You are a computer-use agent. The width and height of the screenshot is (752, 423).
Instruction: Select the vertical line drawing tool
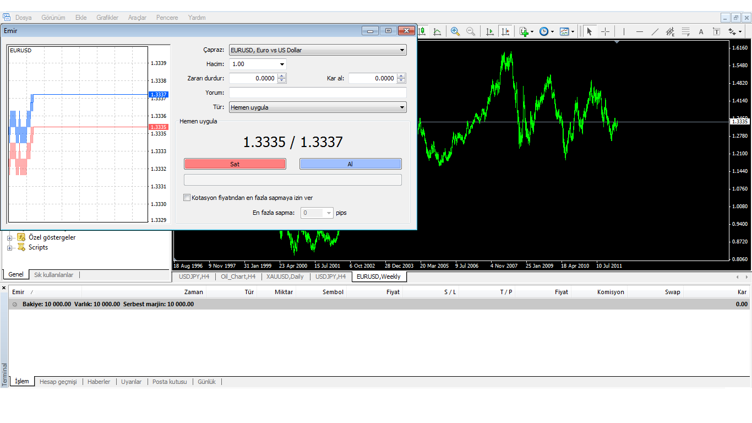coord(624,31)
